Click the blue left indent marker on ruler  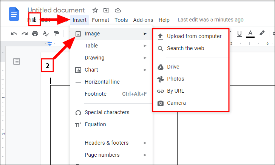click(50, 44)
